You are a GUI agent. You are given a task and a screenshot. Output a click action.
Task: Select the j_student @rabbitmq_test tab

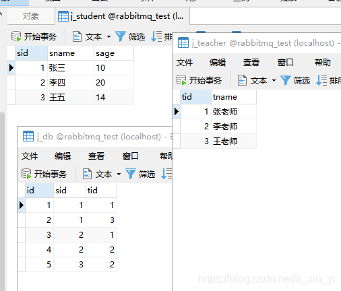[122, 16]
